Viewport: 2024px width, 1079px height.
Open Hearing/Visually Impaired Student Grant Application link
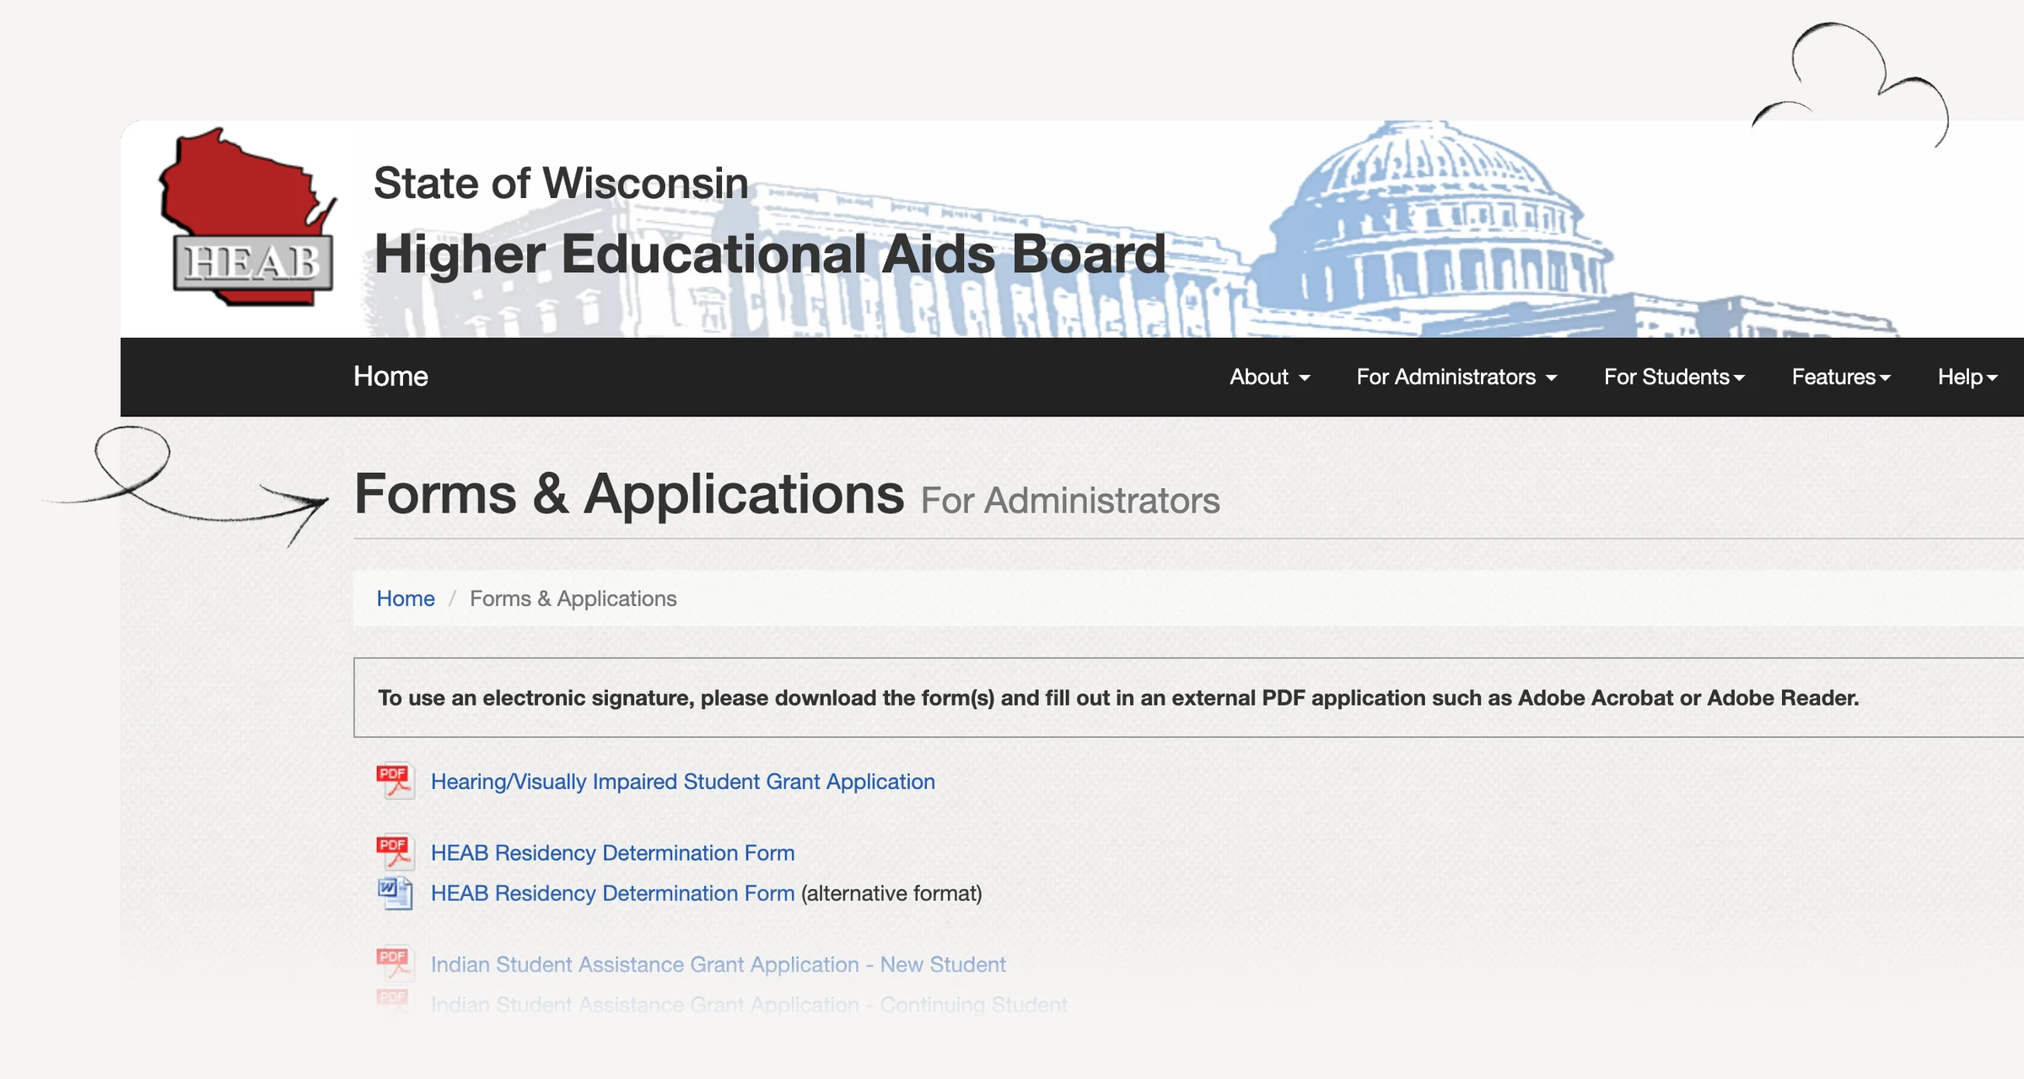tap(683, 781)
